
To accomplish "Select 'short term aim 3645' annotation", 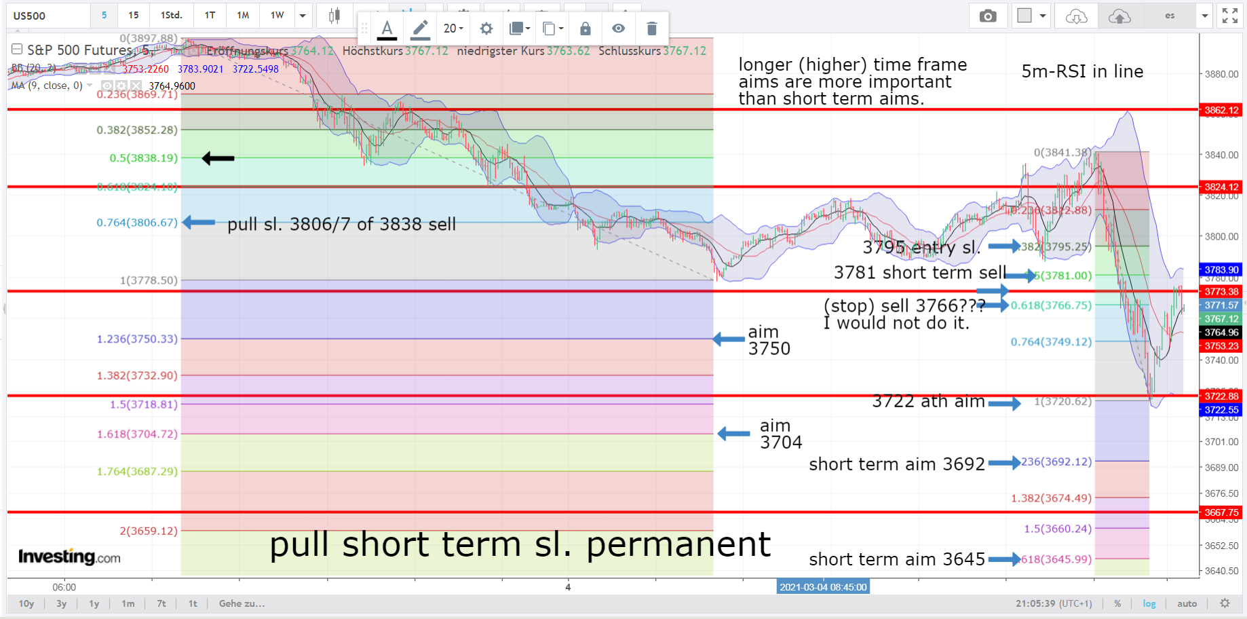I will click(896, 559).
